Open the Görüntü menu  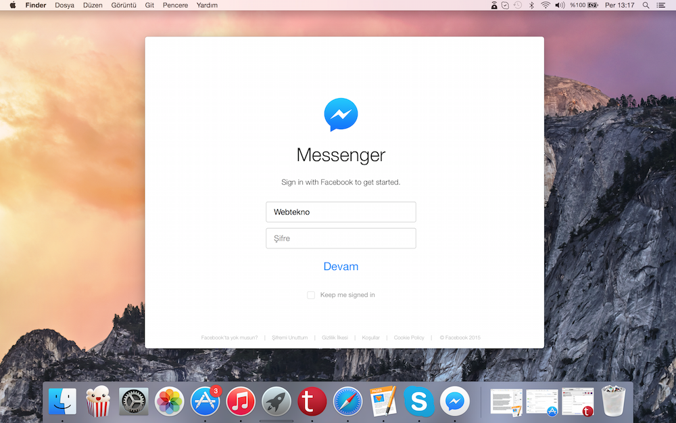tap(124, 5)
